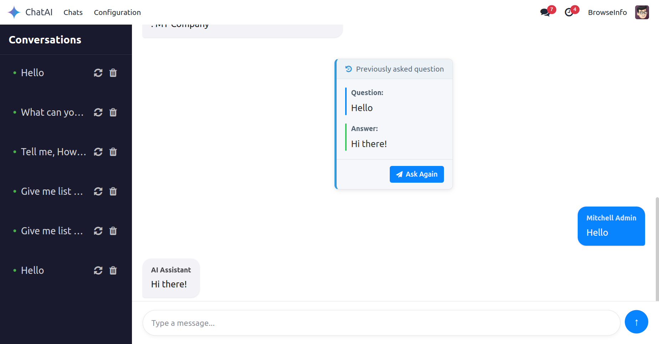Screen dimensions: 659x344
Task: Delete the first Hello conversation
Action: pos(113,73)
